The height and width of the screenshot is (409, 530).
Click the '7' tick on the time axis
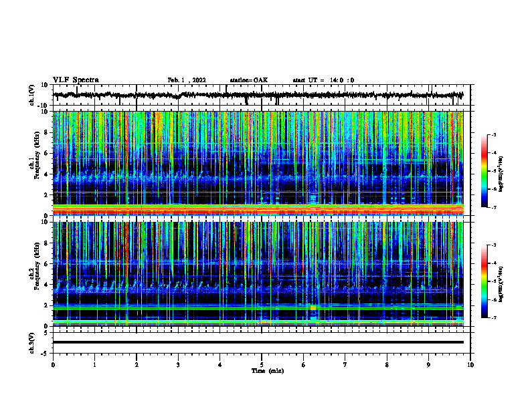[345, 365]
